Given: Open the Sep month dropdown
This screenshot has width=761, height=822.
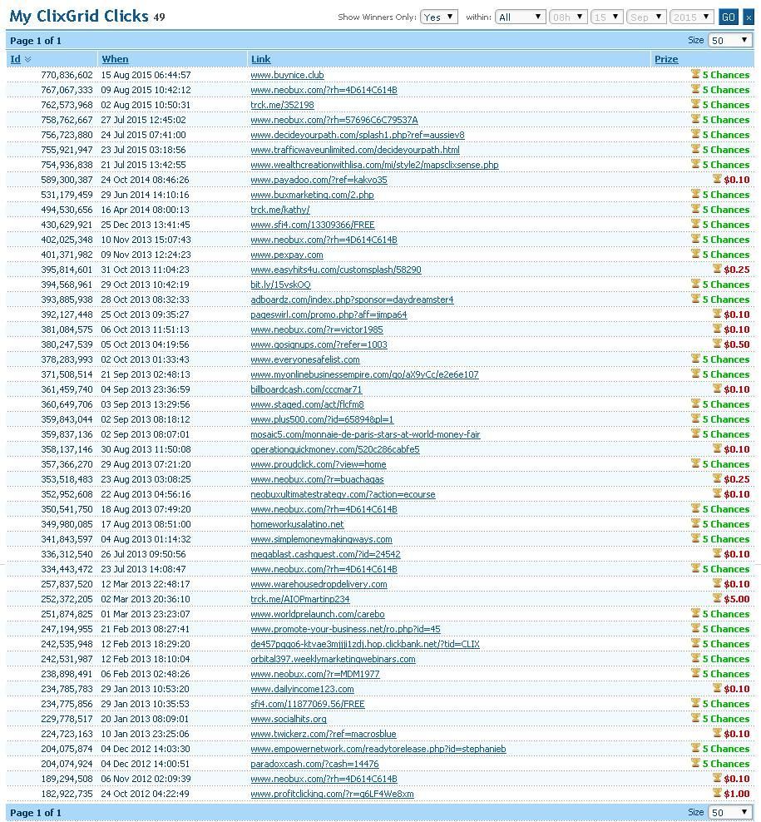Looking at the screenshot, I should tap(646, 17).
